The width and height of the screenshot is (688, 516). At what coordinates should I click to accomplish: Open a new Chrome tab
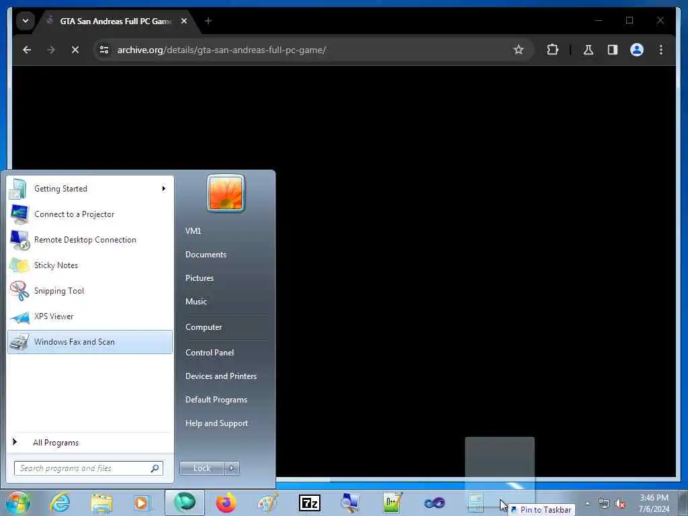pos(208,21)
